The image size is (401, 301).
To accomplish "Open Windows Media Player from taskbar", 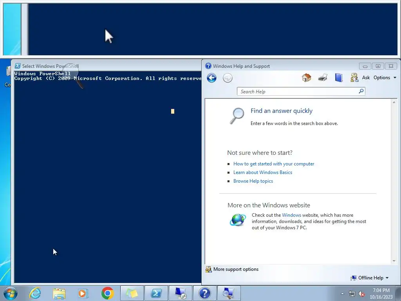I will [83, 293].
